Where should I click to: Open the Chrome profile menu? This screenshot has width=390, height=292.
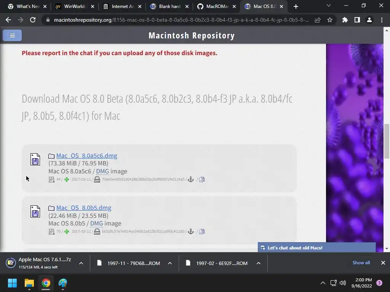(369, 20)
